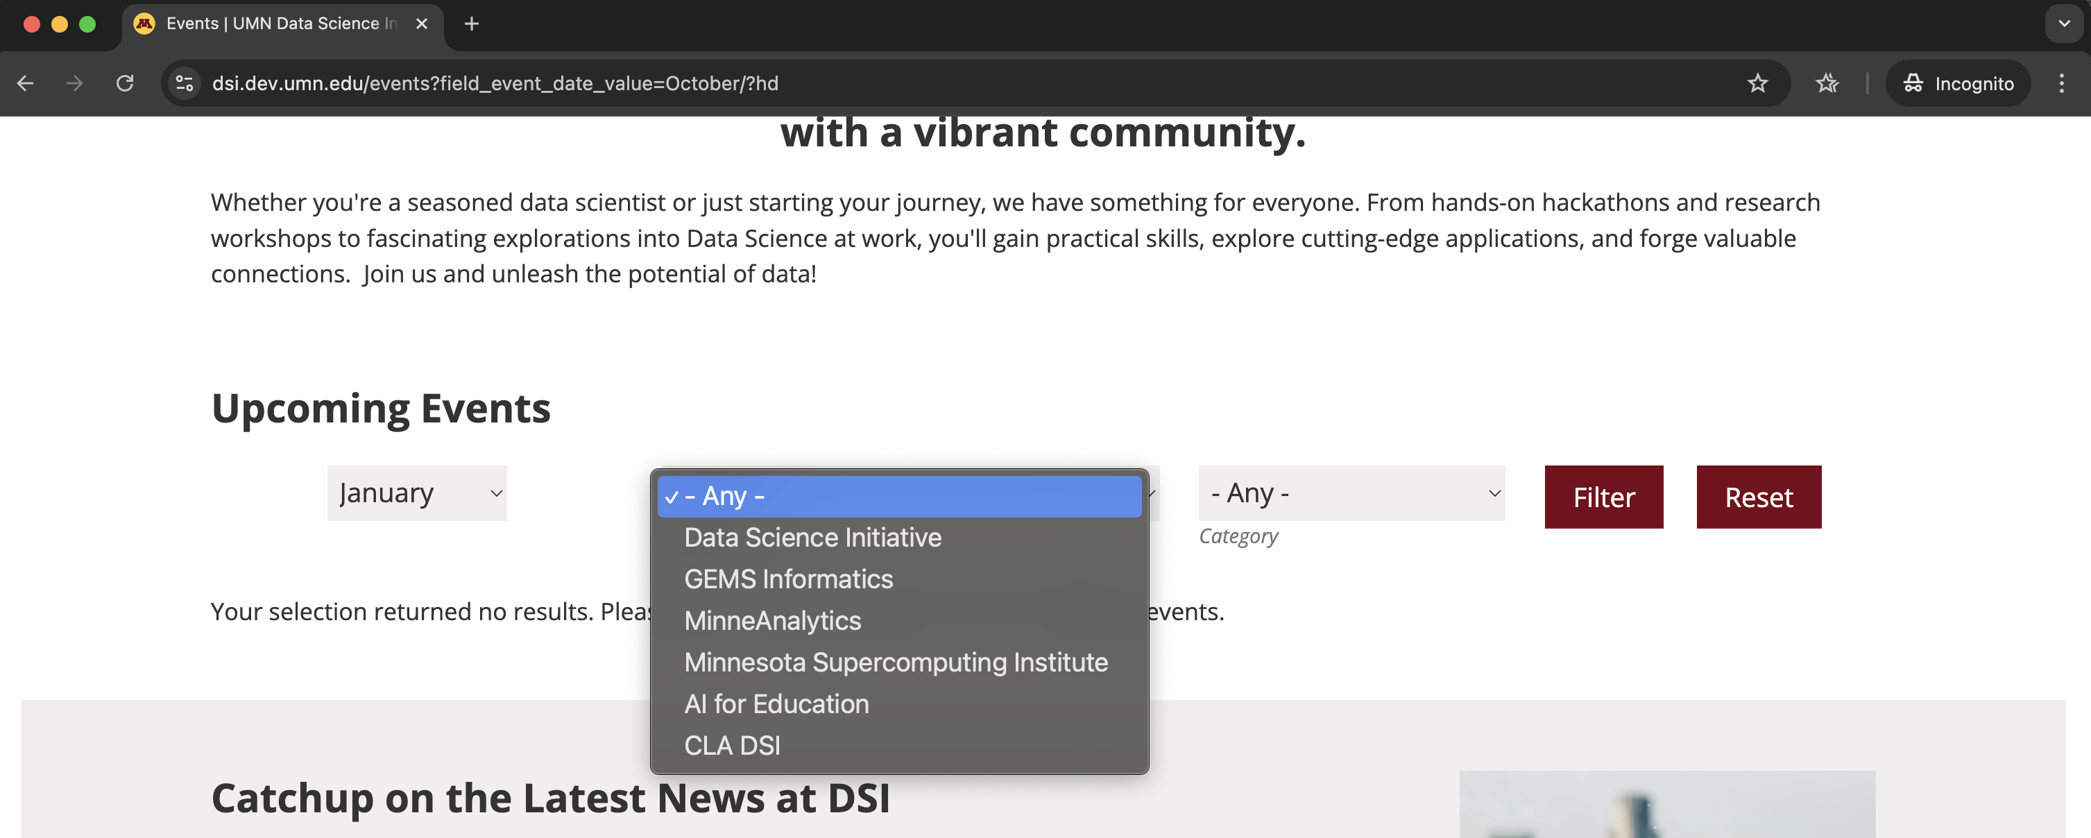Open the January month dropdown
The image size is (2091, 838).
point(417,493)
